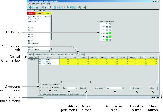Image resolution: width=163 pixels, height=112 pixels.
Task: Open the Tools menu
Action: coord(43,4)
